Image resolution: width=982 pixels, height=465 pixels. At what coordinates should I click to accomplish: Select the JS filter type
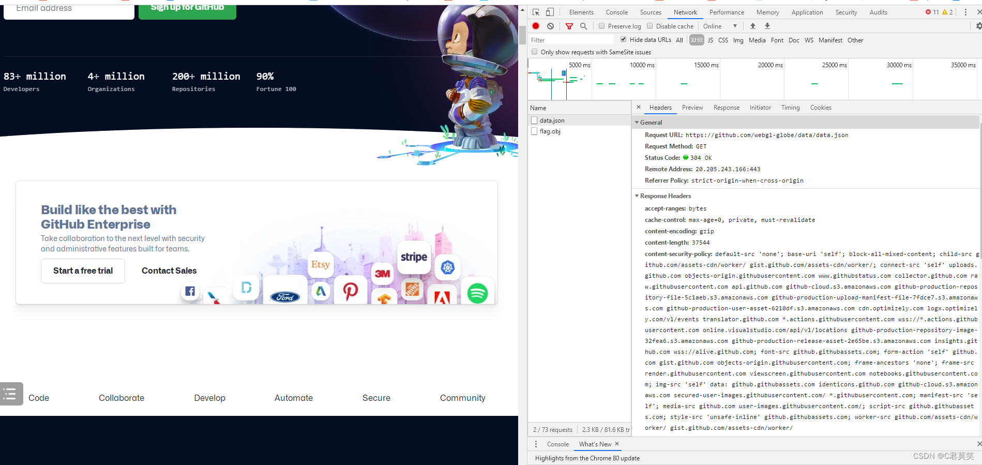711,40
